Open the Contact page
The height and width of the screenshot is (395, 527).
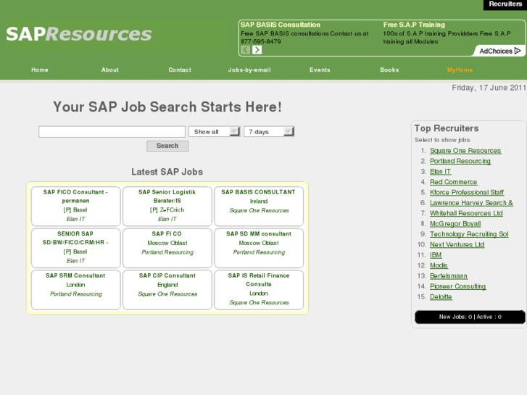coord(180,70)
